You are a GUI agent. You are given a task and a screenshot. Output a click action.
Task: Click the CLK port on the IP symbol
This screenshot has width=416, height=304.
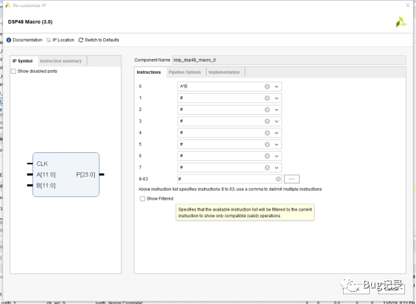(42, 164)
